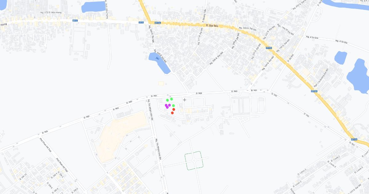Select the small yellow building below Ao pond
Screen dimensions: 369x194
pyautogui.click(x=161, y=83)
